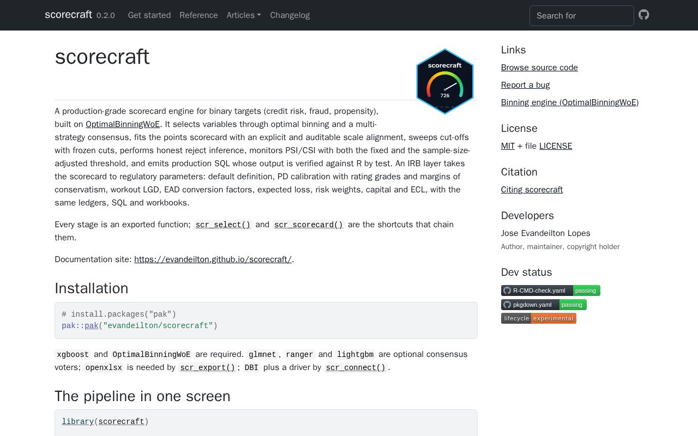
Task: Click the Citation sidebar heading
Action: (519, 172)
